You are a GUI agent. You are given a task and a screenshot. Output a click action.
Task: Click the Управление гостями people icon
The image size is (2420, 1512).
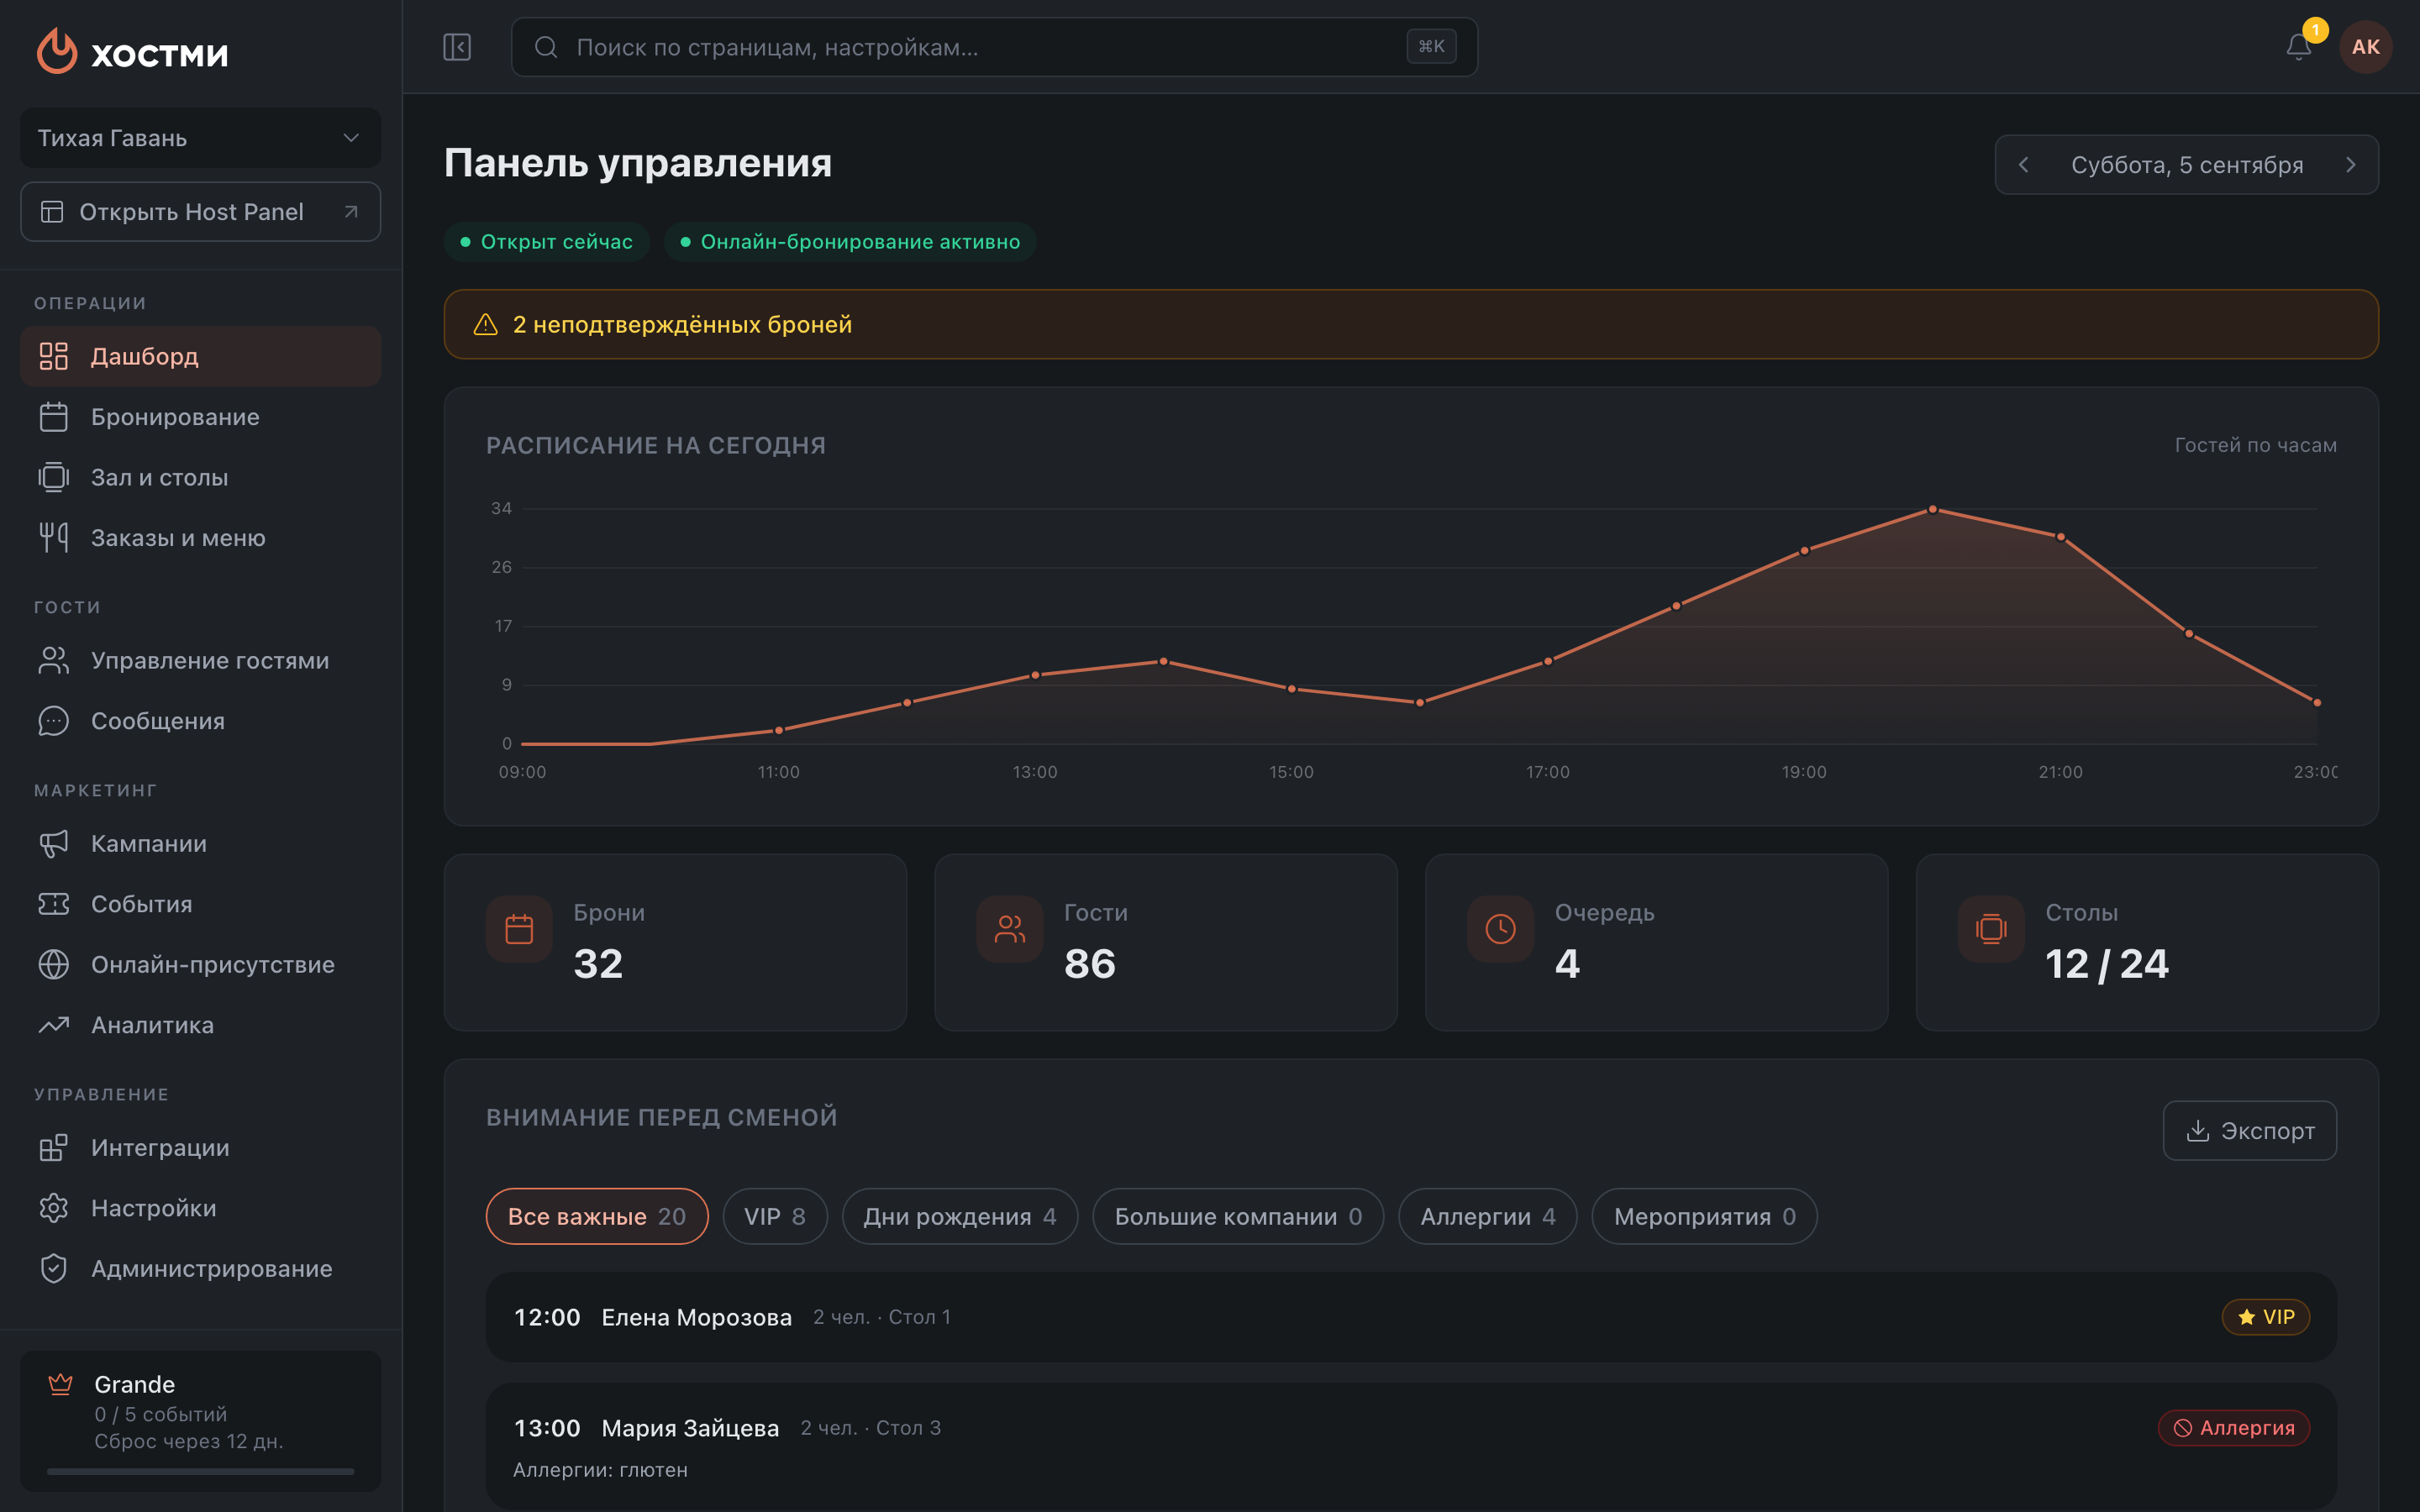54,660
